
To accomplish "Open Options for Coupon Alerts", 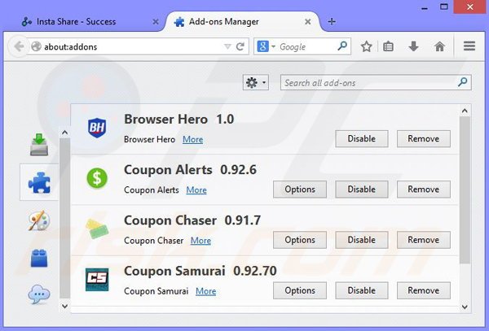I will click(x=300, y=189).
